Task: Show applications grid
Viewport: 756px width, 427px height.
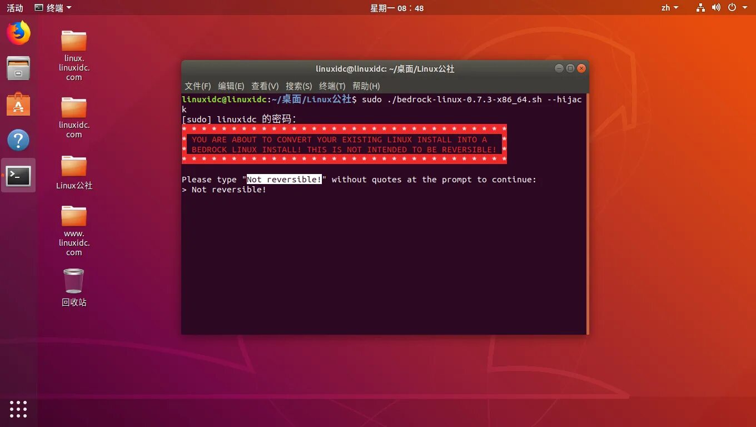Action: tap(18, 409)
